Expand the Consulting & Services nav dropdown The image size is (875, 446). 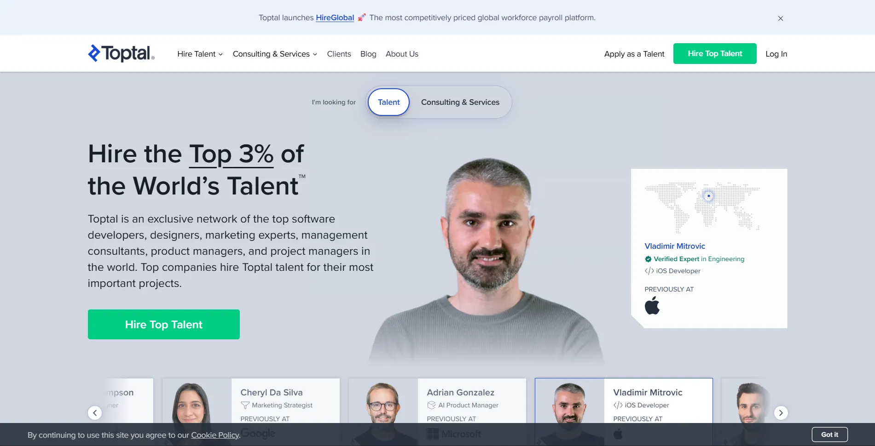pyautogui.click(x=275, y=54)
